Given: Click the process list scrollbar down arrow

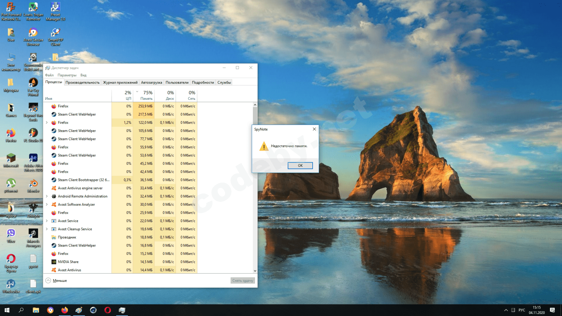Looking at the screenshot, I should click(255, 271).
